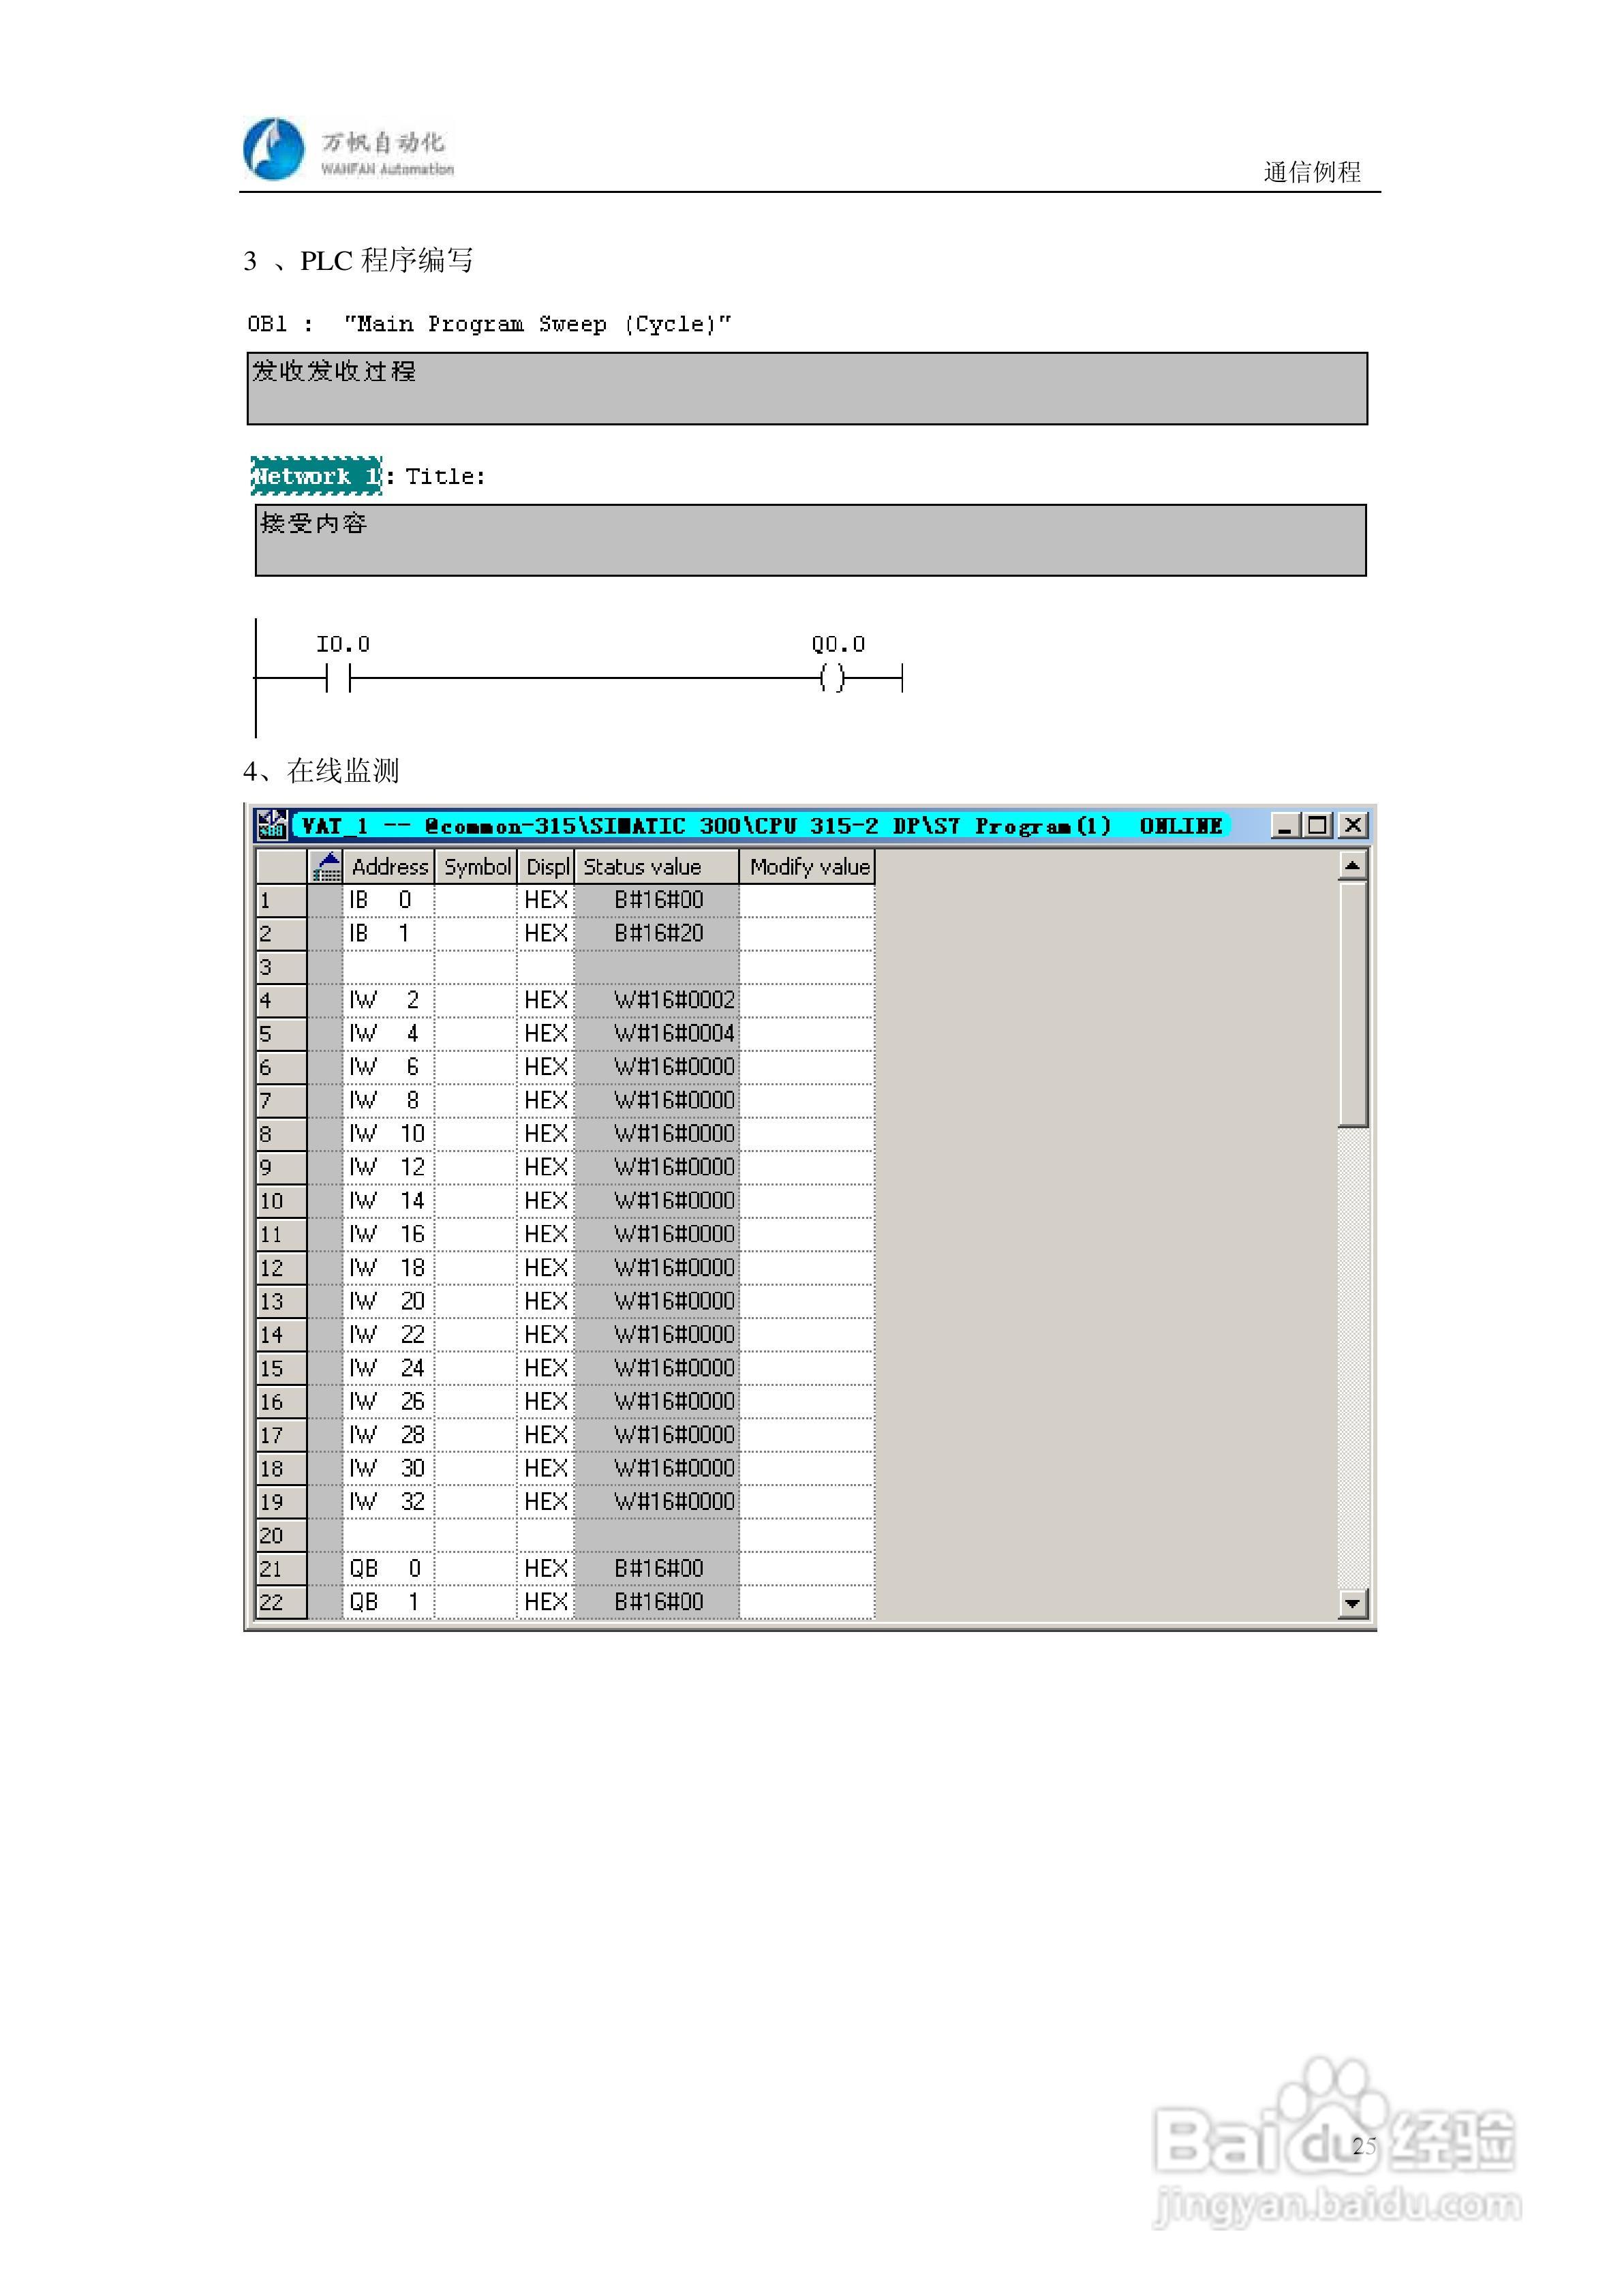The height and width of the screenshot is (2296, 1622).
Task: Close the VAT_1 online window
Action: click(1352, 825)
